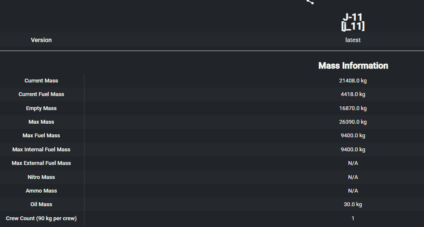Select the Current Mass label
Viewport: 424px width, 227px height.
(x=41, y=81)
